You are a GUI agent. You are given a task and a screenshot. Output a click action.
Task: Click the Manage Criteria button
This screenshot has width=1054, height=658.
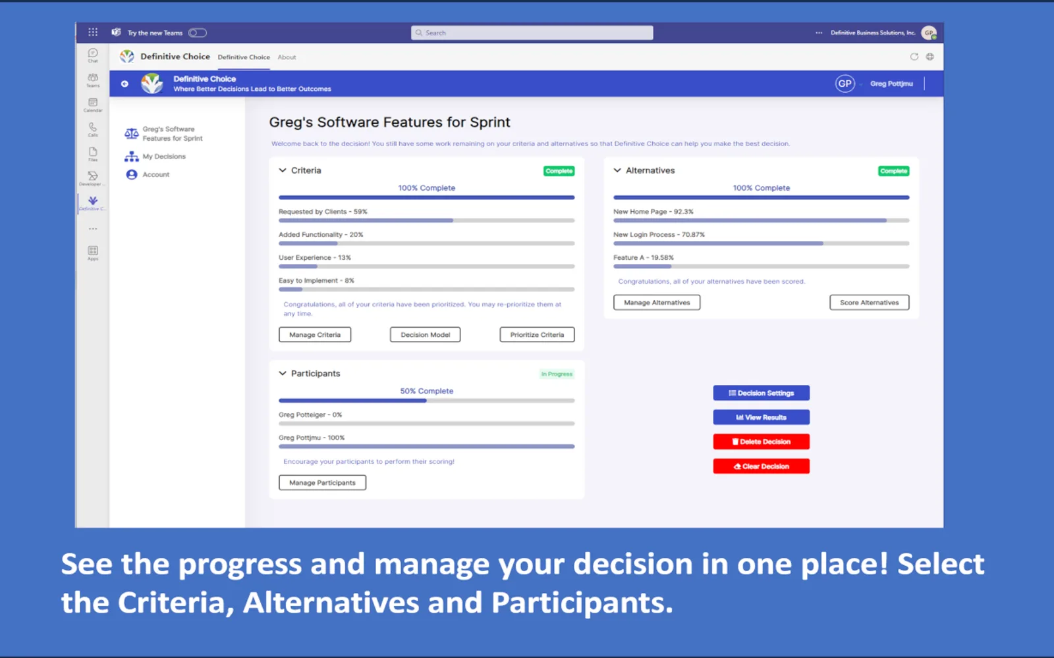(x=315, y=335)
